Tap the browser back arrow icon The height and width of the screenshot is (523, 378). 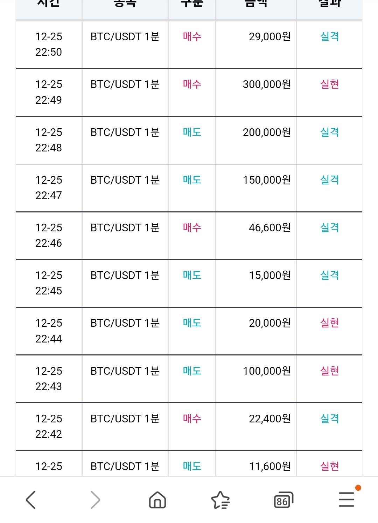31,500
